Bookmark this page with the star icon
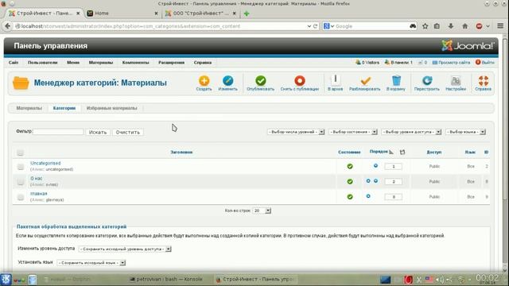The height and width of the screenshot is (286, 509). pos(425,26)
